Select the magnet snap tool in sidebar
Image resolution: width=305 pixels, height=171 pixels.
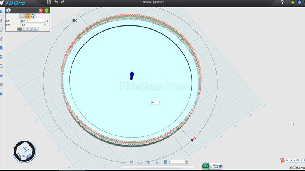click(x=2, y=66)
